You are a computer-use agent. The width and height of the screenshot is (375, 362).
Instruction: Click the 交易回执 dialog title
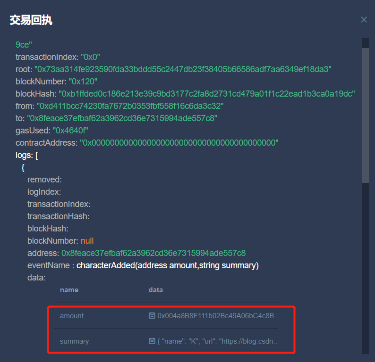31,20
